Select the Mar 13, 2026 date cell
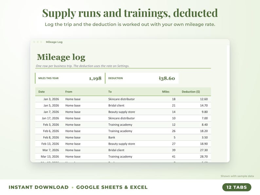This screenshot has height=195, width=260. pos(50,156)
